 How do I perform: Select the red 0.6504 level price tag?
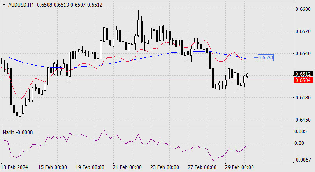click(303, 80)
